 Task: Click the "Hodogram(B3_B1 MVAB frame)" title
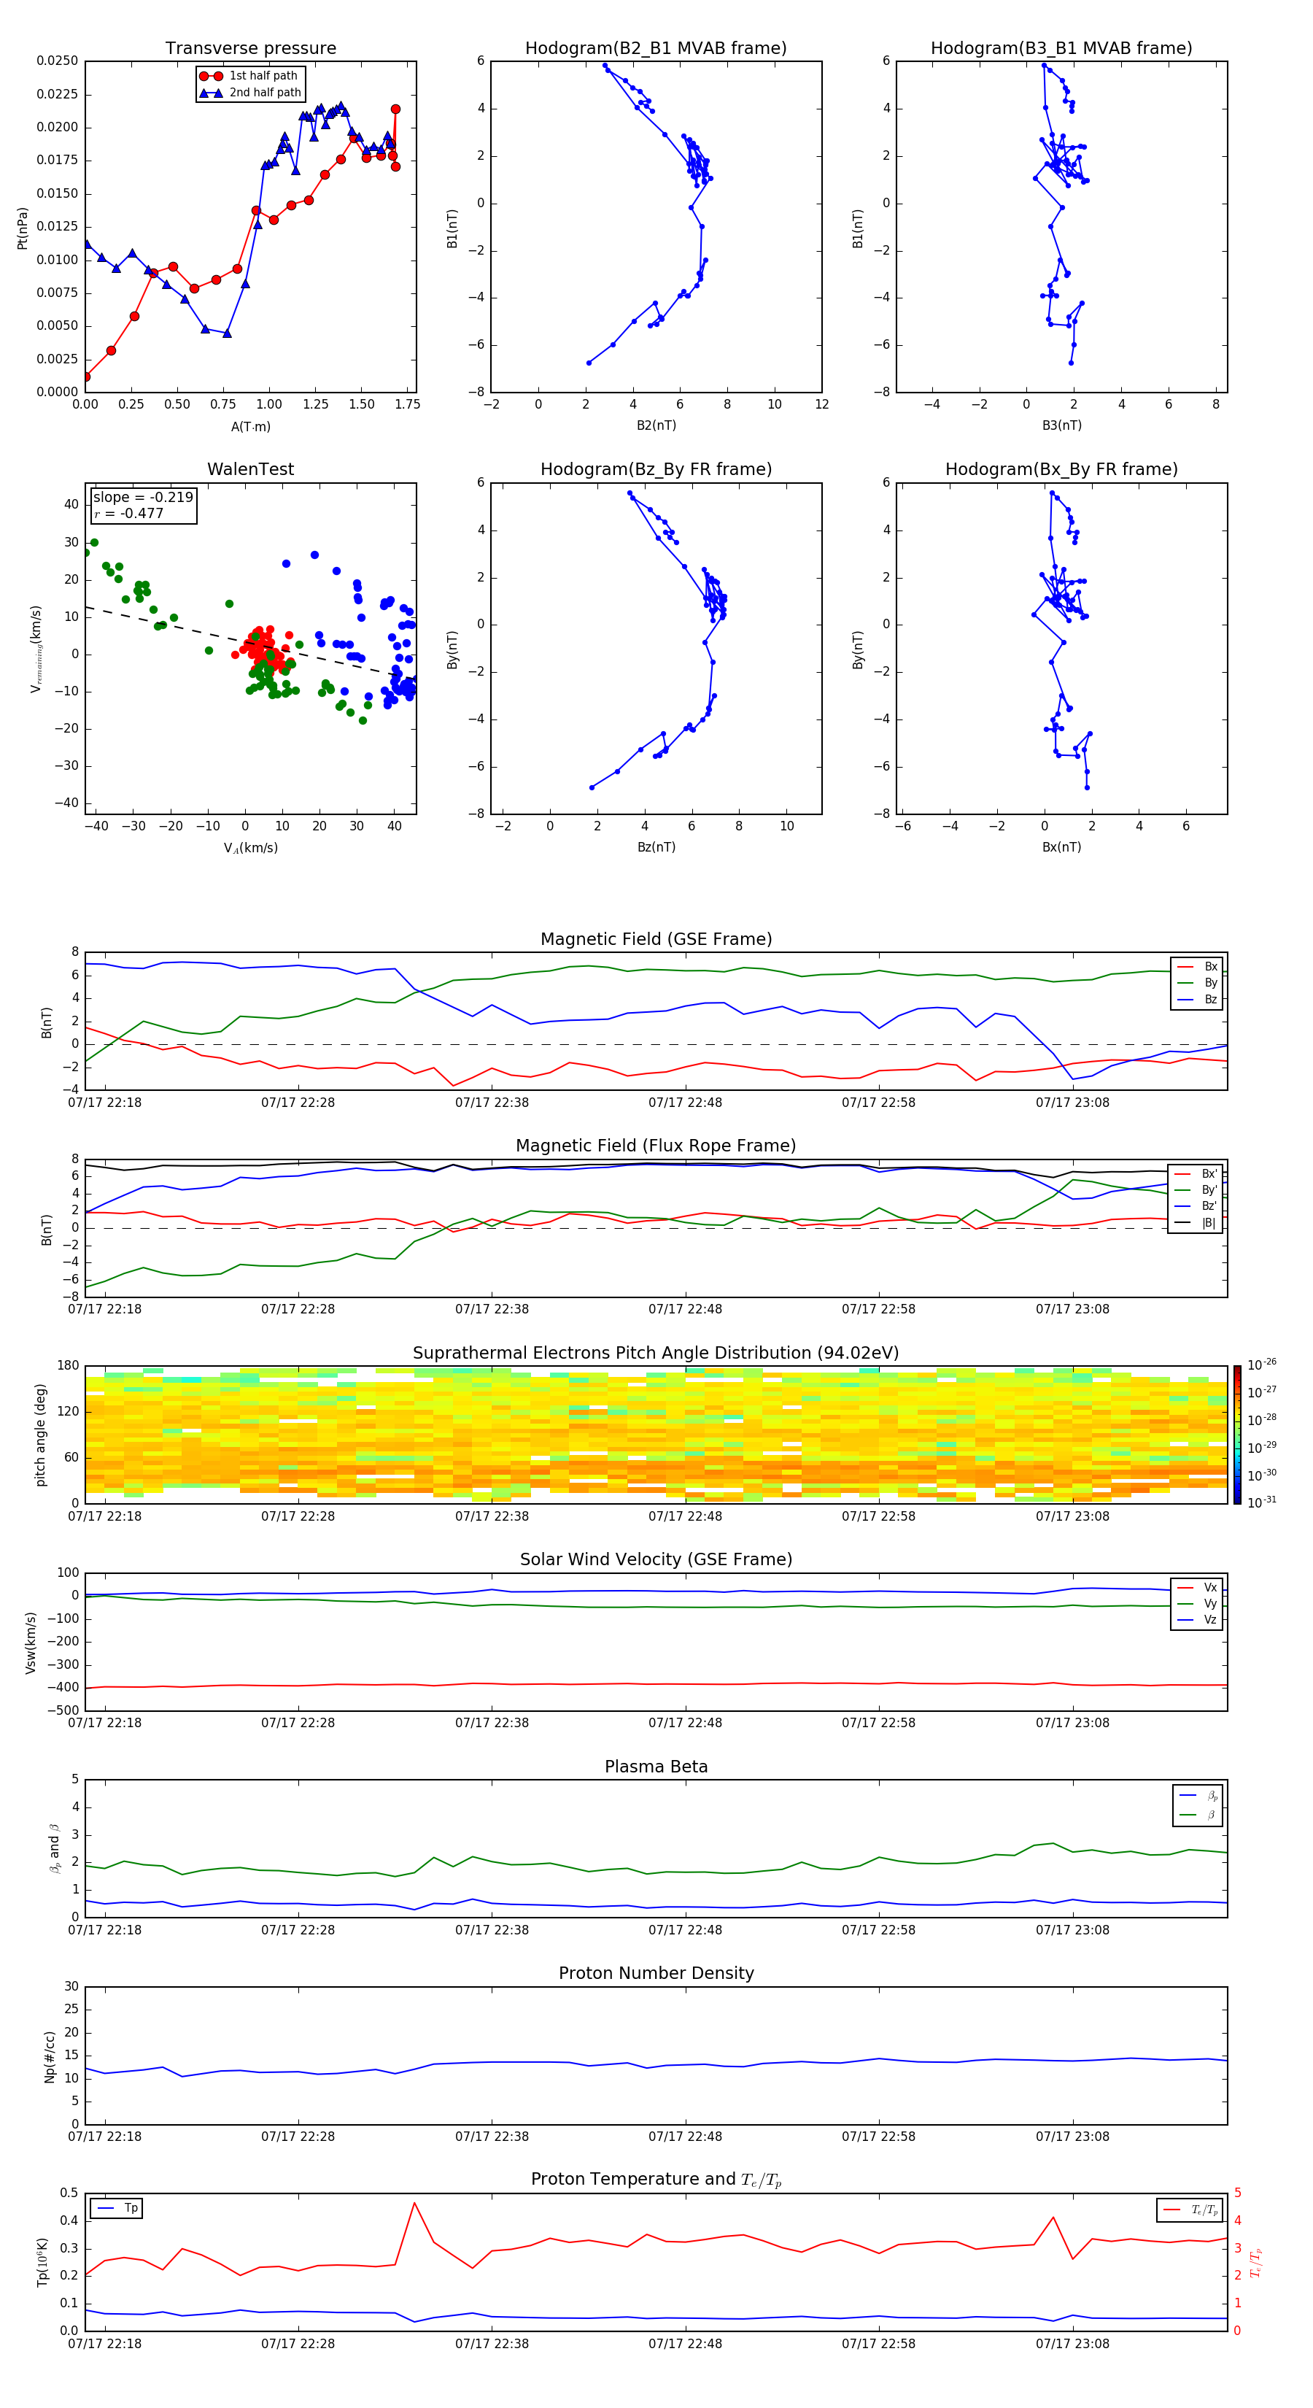[x=1061, y=49]
